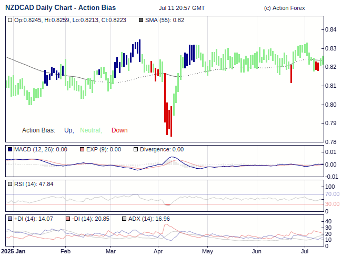
Task: Click the red RSI 30.00 oversold label
Action: [332, 204]
